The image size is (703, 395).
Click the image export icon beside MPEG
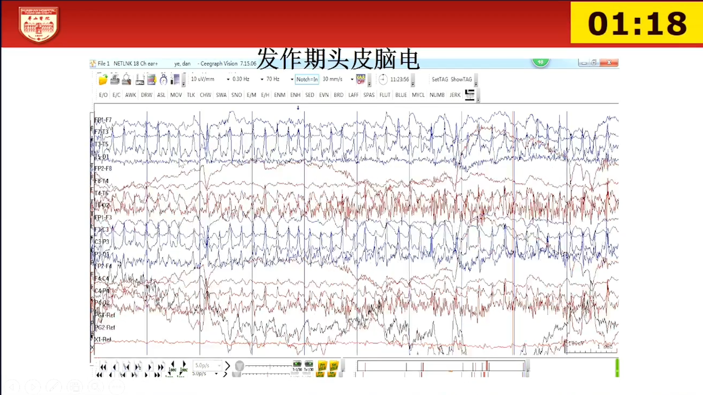152,79
